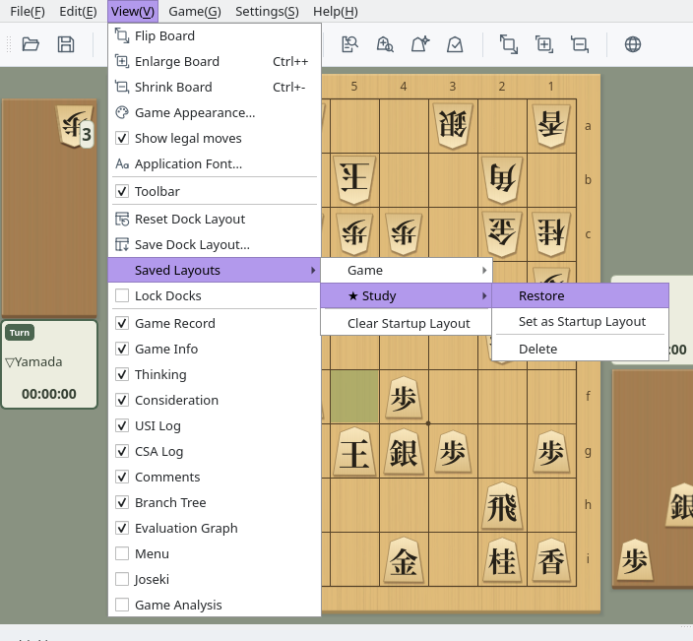The image size is (693, 641).
Task: Enable the Lock Docks checkbox
Action: [x=122, y=295]
